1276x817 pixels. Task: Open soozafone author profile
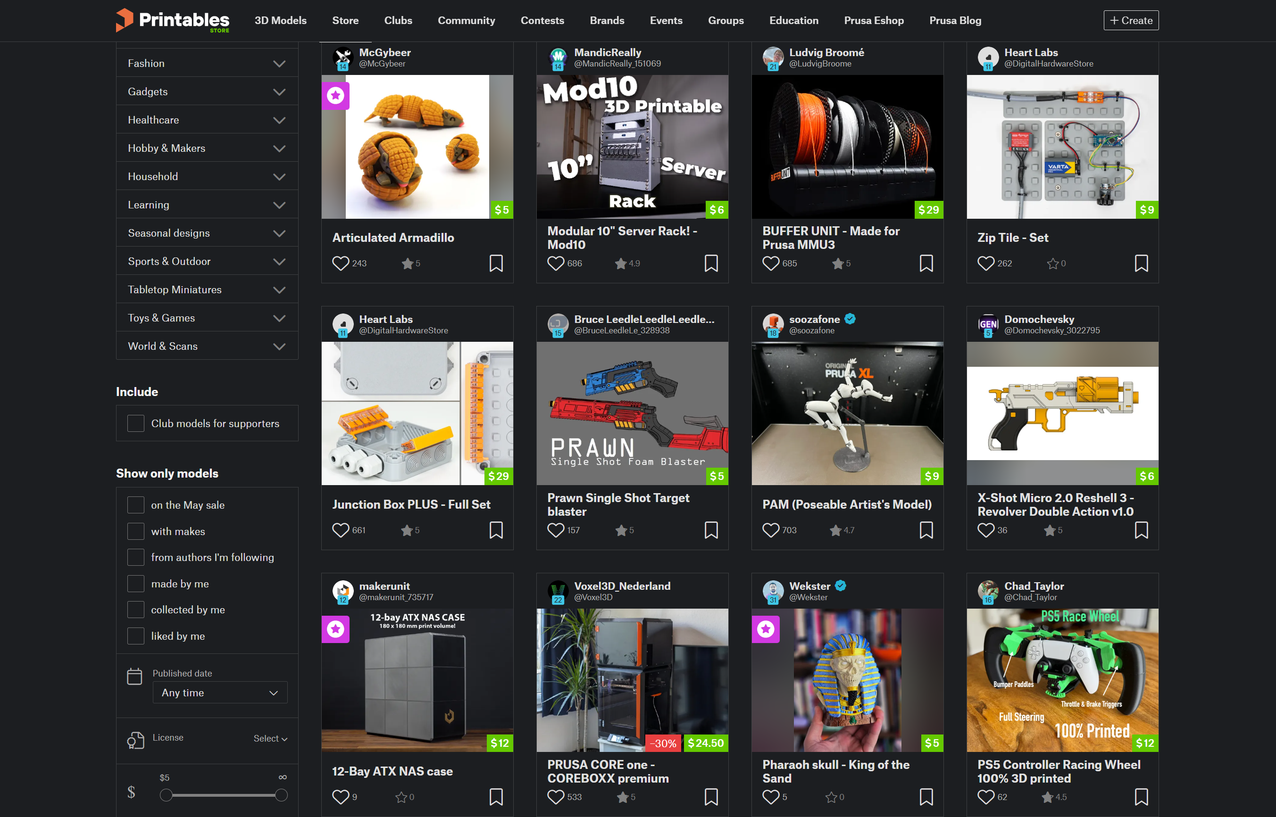[814, 319]
